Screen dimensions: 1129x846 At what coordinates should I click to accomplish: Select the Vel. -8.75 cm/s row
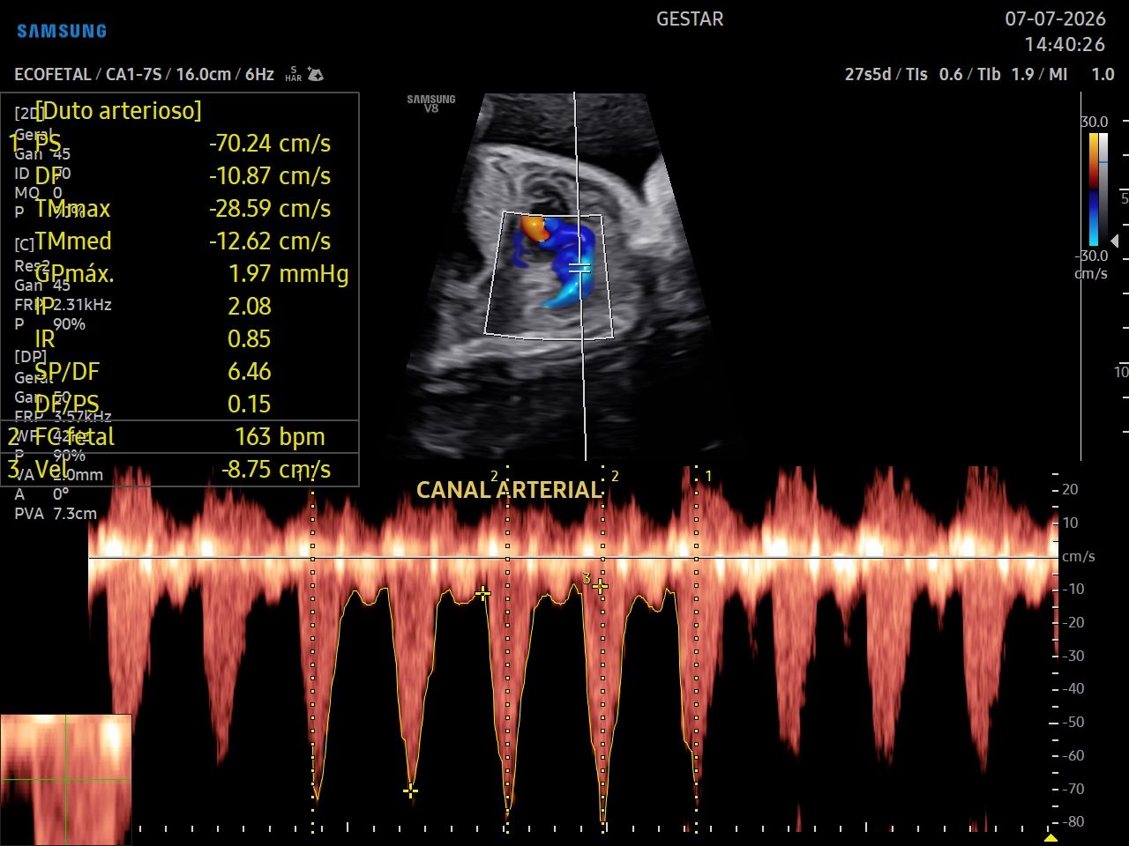[180, 470]
